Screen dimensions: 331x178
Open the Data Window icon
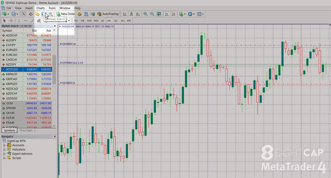tap(30, 14)
